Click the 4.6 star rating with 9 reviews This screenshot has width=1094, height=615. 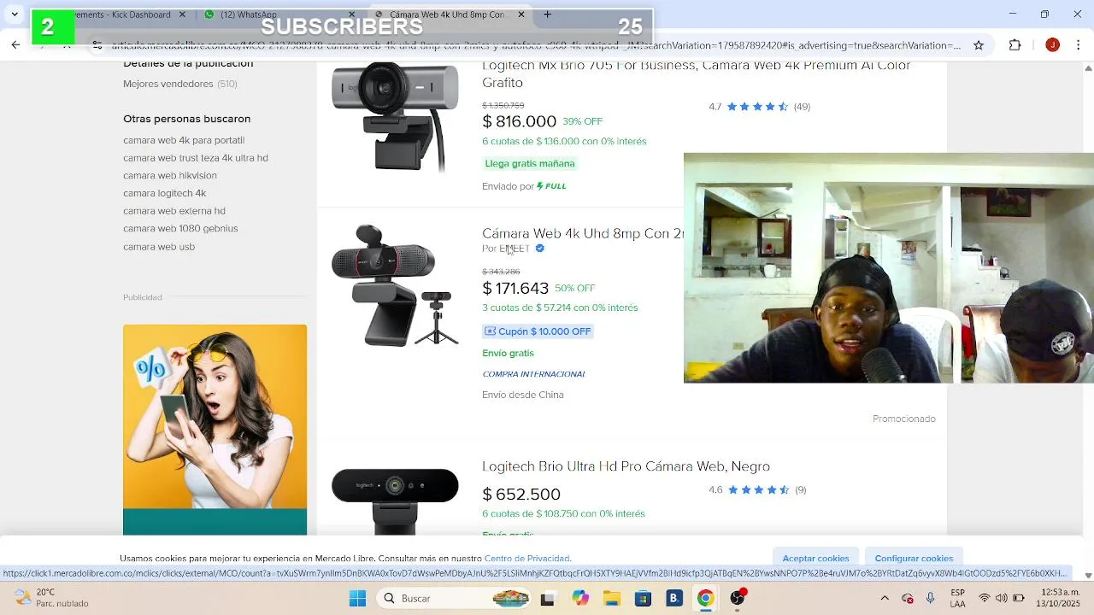[757, 489]
